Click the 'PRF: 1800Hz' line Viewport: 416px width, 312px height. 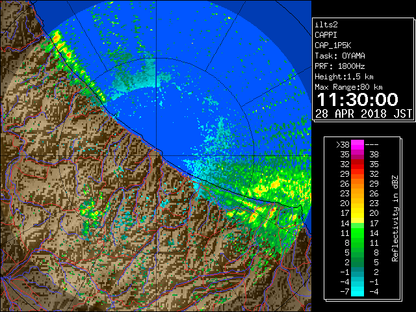point(340,66)
